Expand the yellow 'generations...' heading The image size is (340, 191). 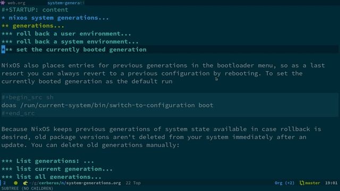[x=33, y=26]
